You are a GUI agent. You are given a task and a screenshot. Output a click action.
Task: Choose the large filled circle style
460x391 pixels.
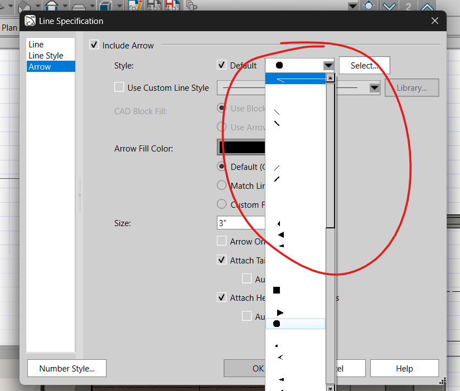pos(296,324)
